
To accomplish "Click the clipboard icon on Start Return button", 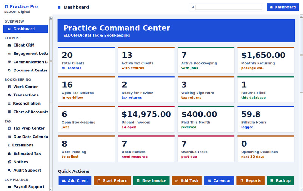I will click(x=99, y=181).
